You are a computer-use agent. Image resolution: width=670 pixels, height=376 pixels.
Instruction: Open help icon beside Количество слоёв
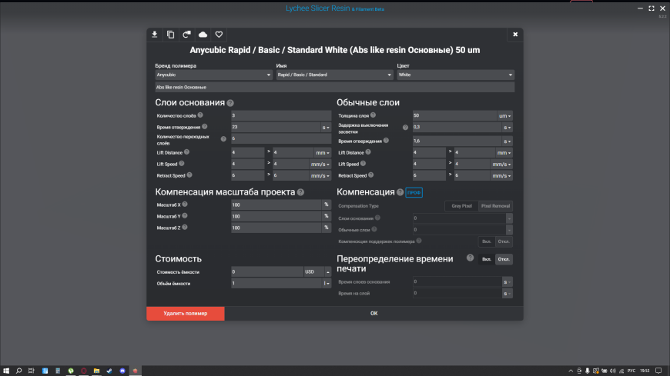(x=200, y=115)
